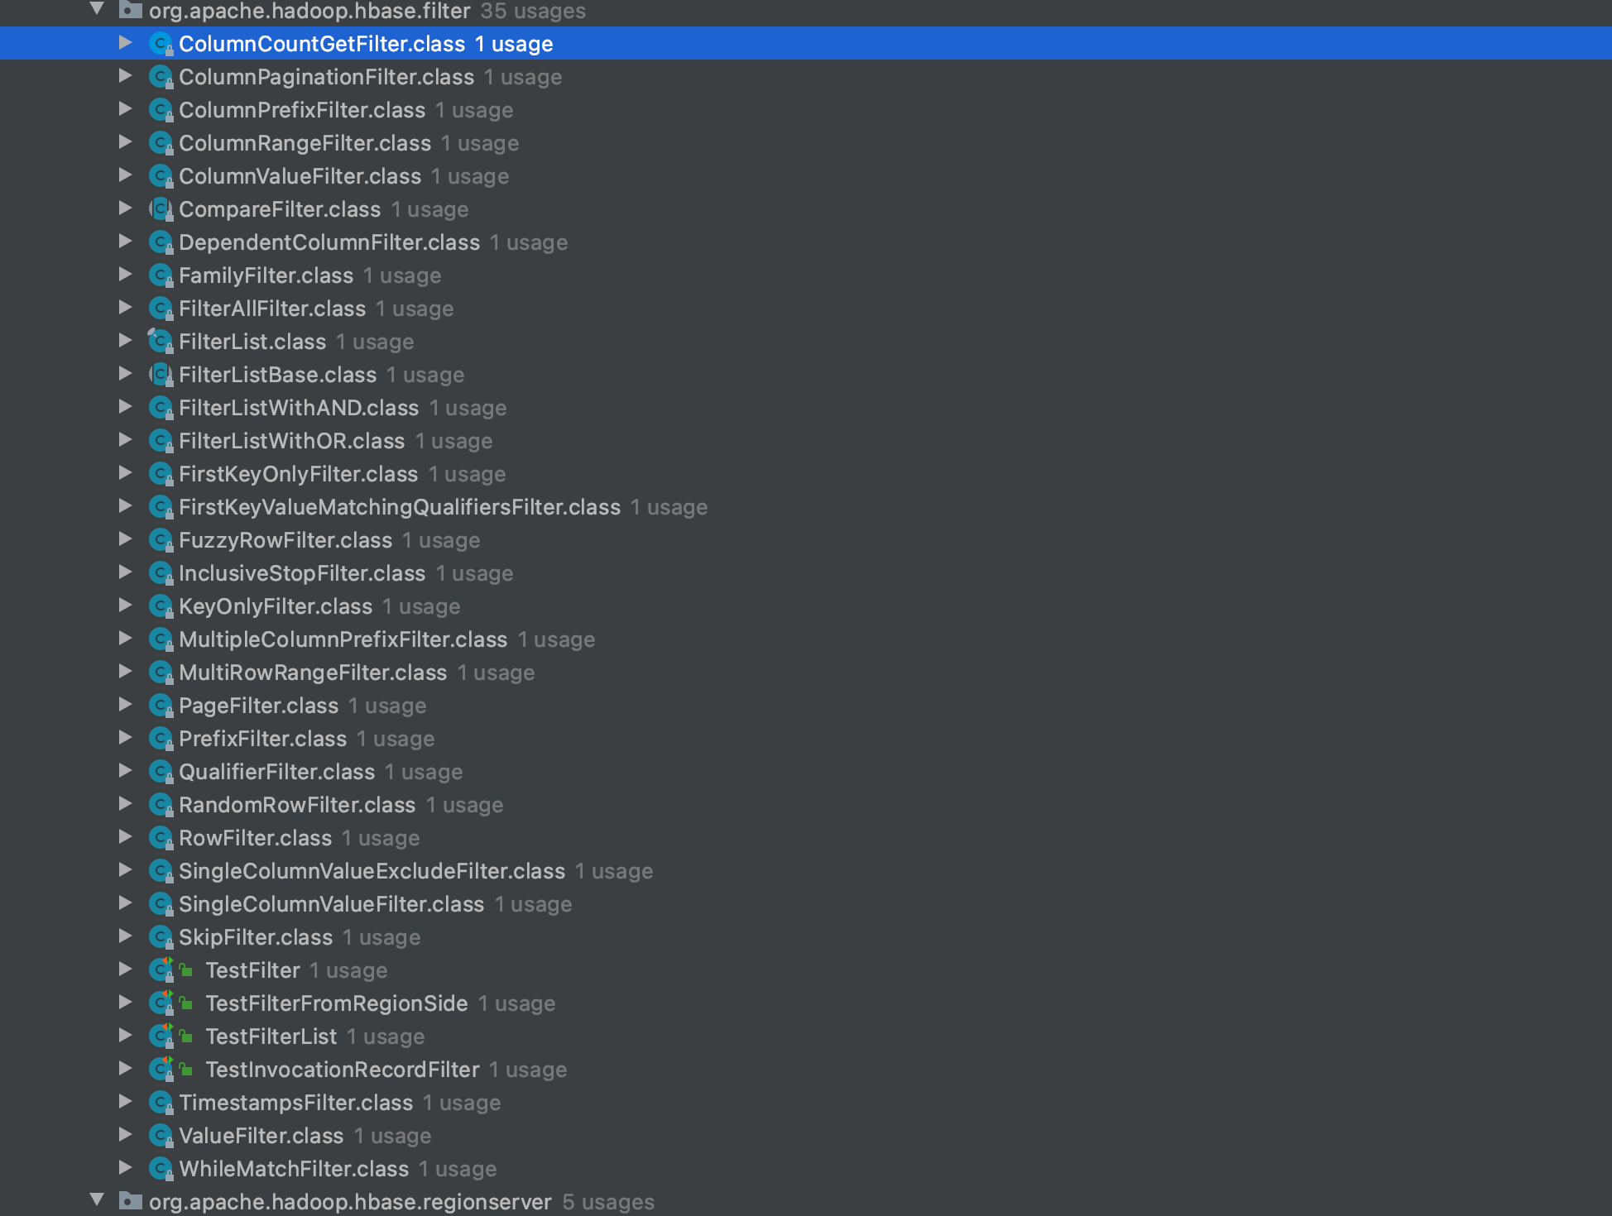Click the green lock icon beside TestFilterList
Screen dimensions: 1612x1216
(x=187, y=1036)
